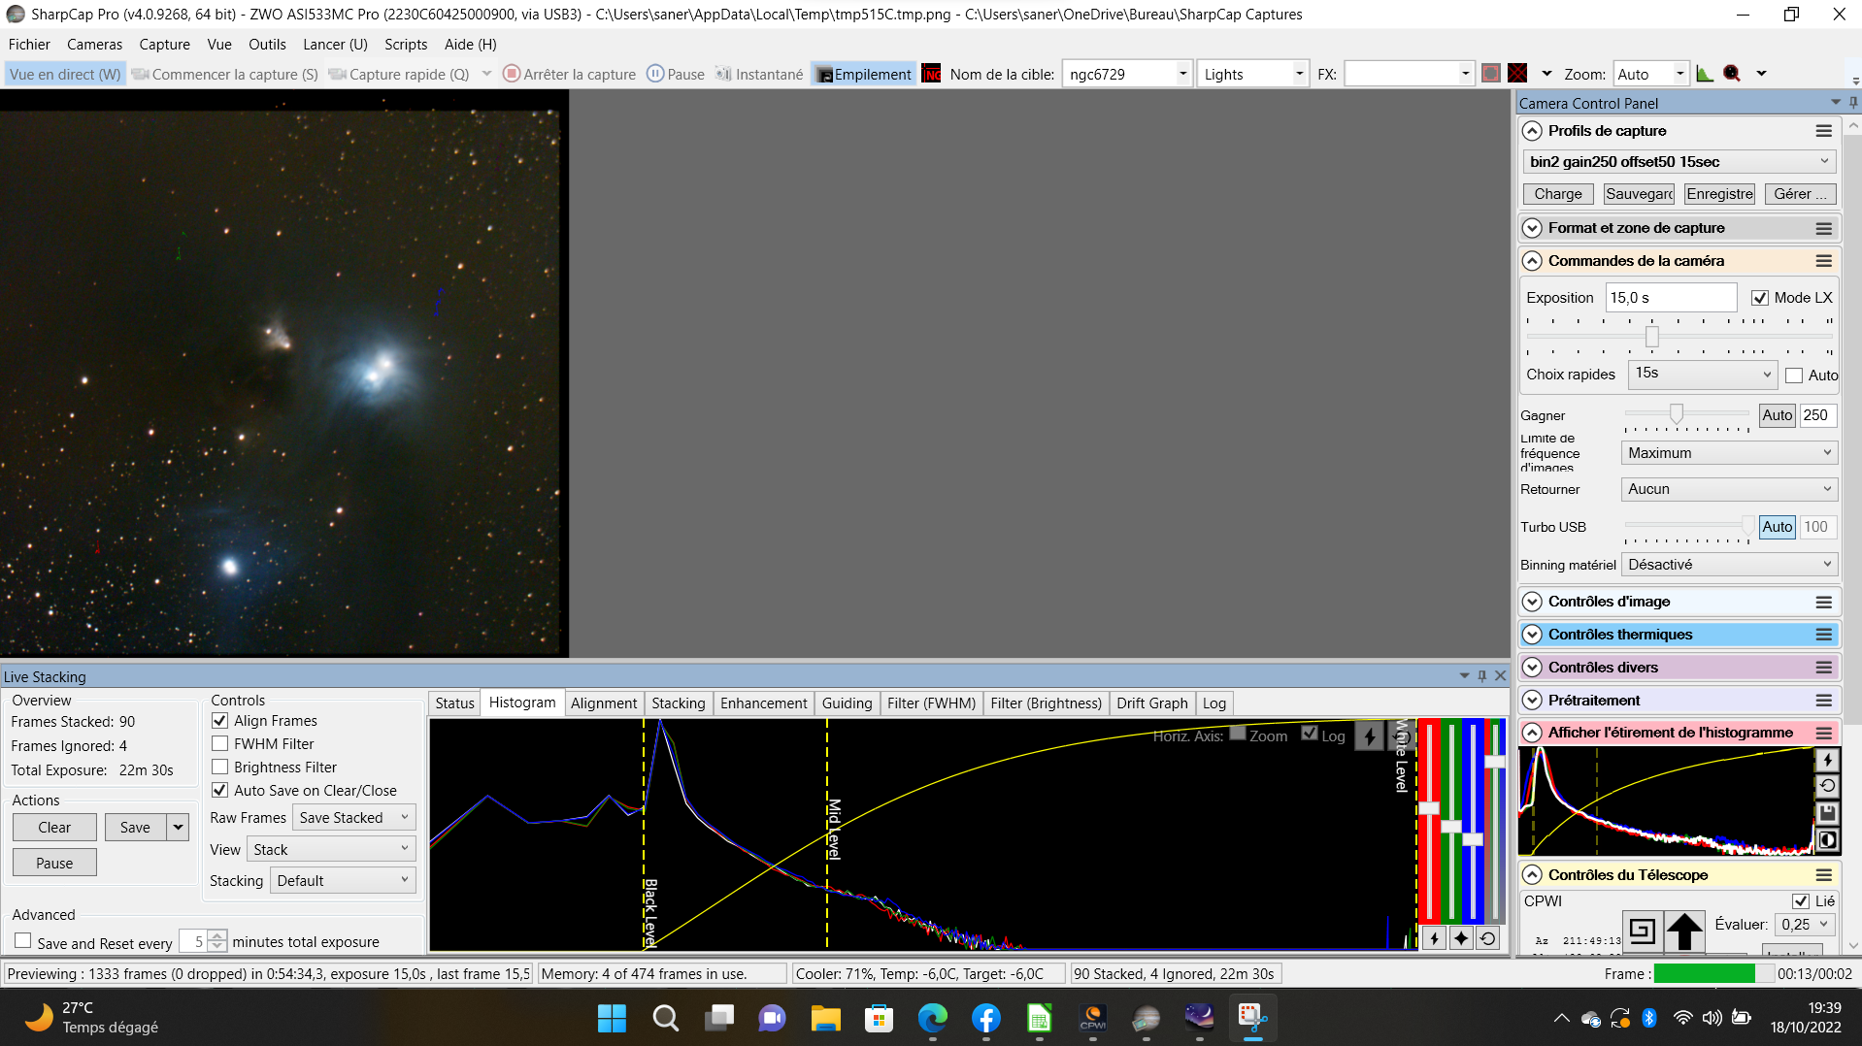The height and width of the screenshot is (1046, 1862).
Task: Click the reset arrow below the color sliders
Action: (1488, 938)
